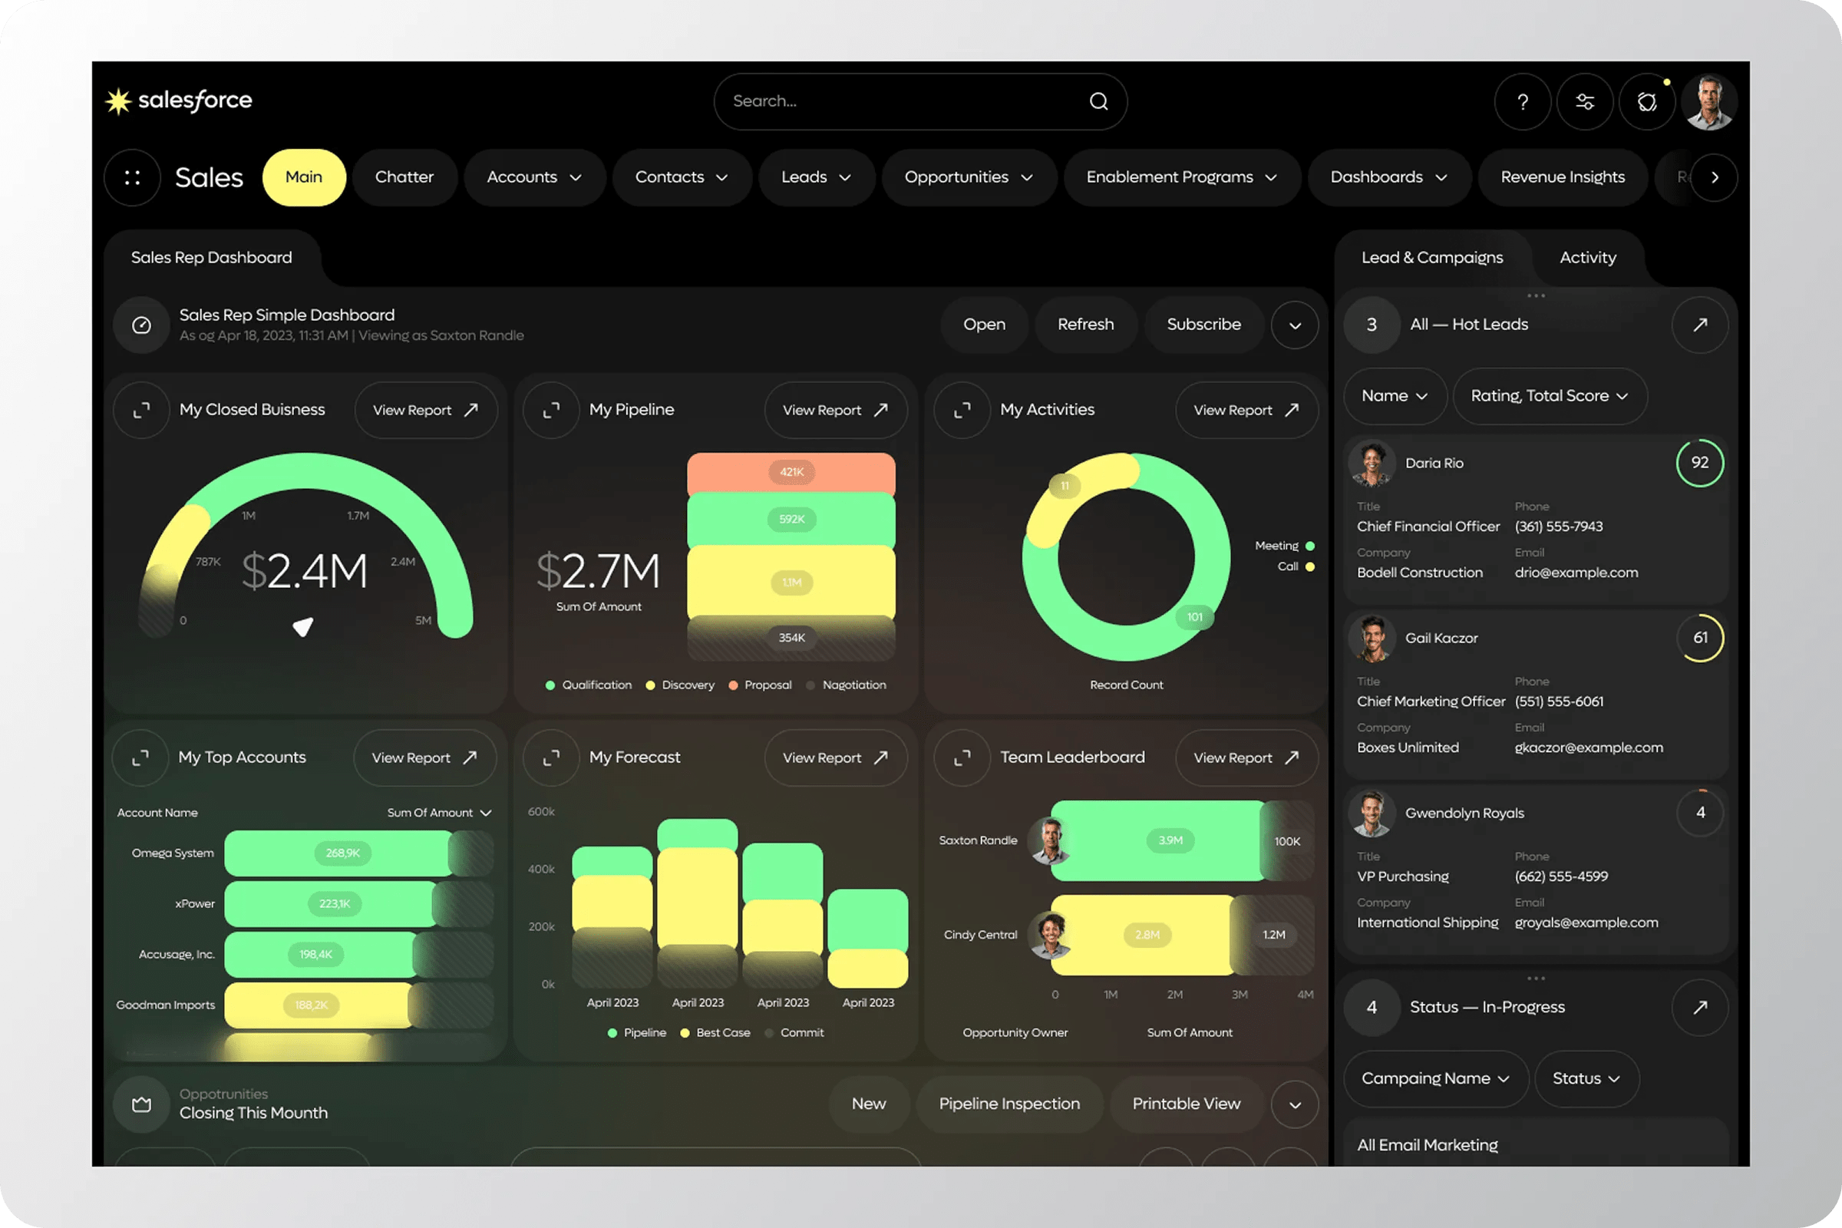
Task: Expand the Team Leaderboard widget
Action: [x=962, y=758]
